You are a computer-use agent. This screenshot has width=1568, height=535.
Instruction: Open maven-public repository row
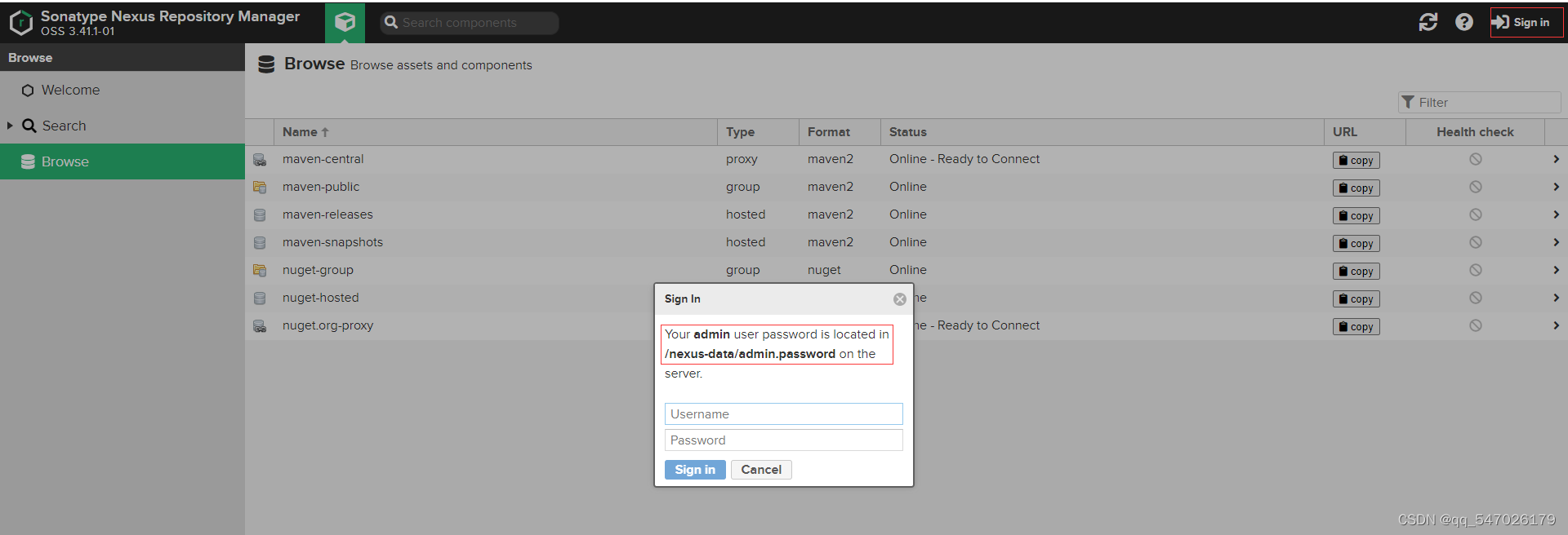906,187
